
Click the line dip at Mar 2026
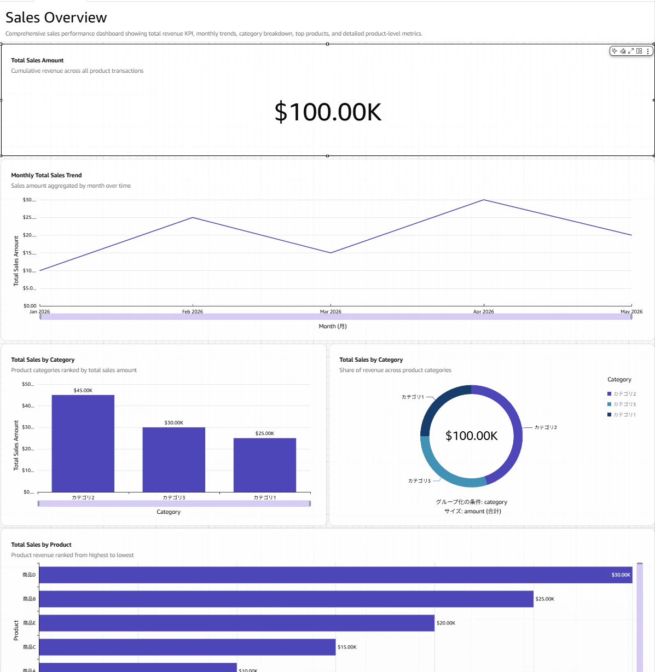[331, 253]
